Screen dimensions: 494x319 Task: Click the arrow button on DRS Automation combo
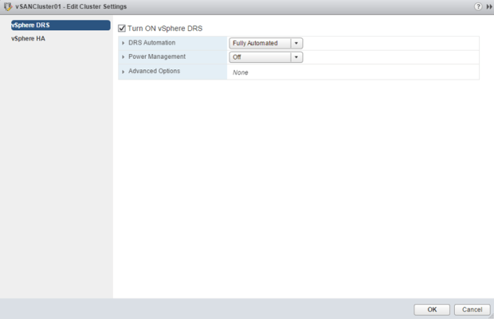coord(296,43)
